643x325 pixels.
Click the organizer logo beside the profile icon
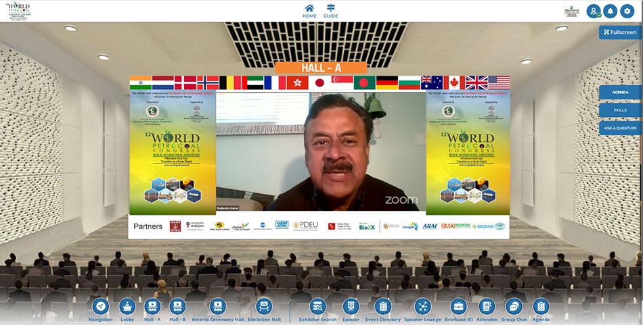point(571,11)
